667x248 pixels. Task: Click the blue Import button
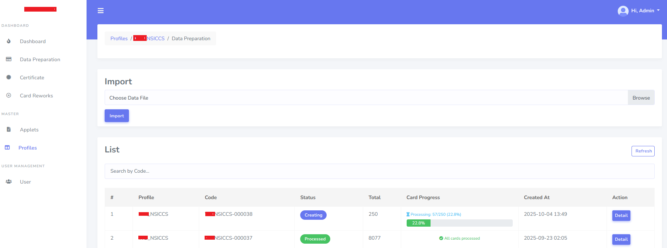[117, 116]
